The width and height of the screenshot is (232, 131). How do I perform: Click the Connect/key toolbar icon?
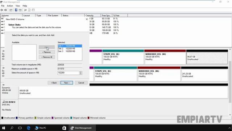pyautogui.click(x=25, y=10)
